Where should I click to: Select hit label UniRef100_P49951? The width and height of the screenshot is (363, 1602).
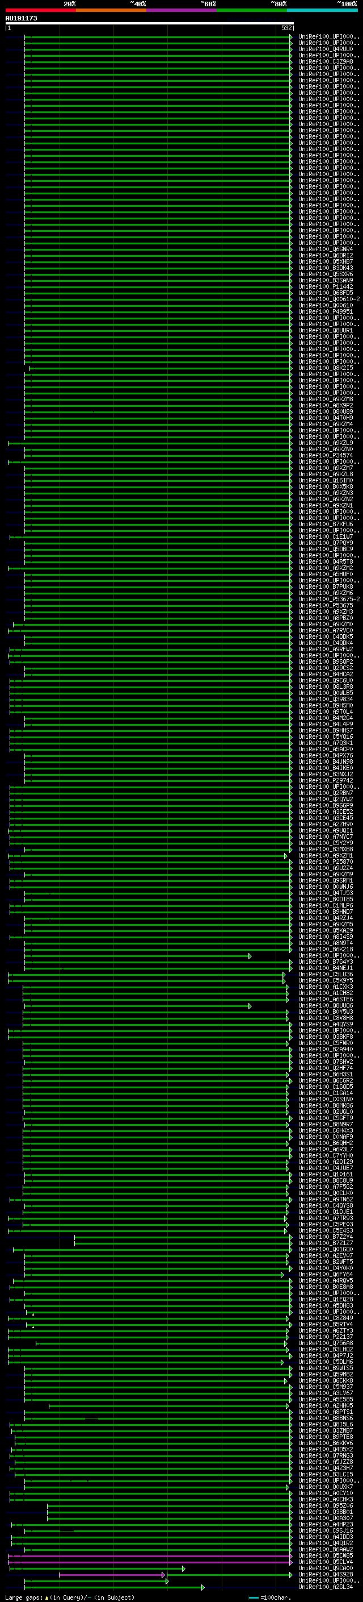tap(326, 311)
